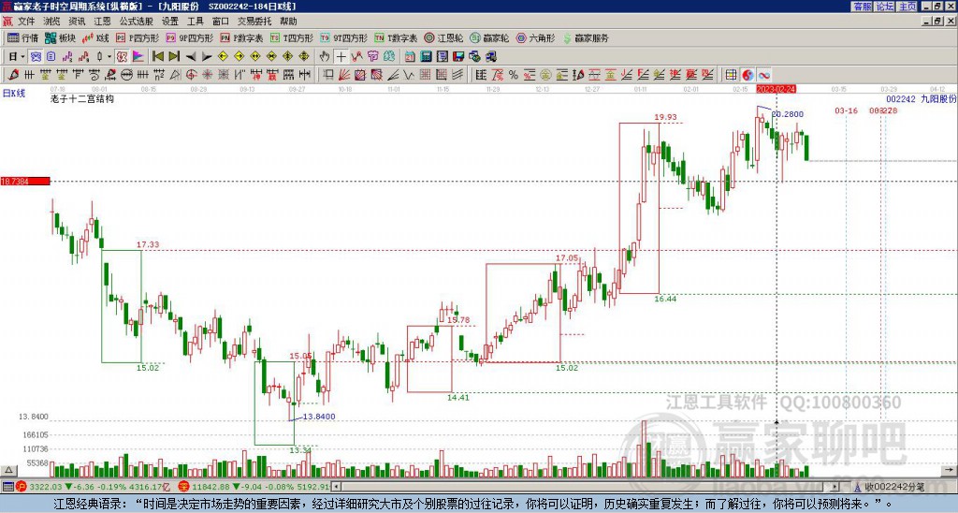The image size is (958, 513).
Task: Click the 日K线 label on the chart
Action: tap(14, 94)
